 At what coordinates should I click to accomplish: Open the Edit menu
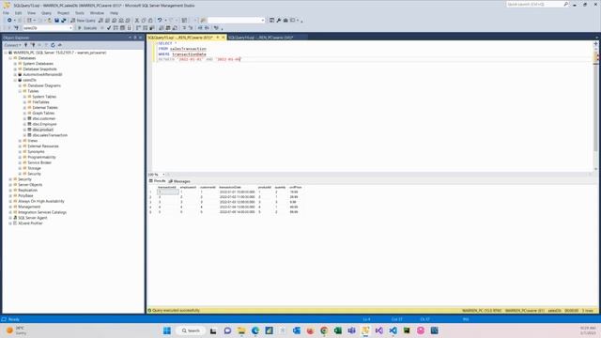click(x=19, y=13)
